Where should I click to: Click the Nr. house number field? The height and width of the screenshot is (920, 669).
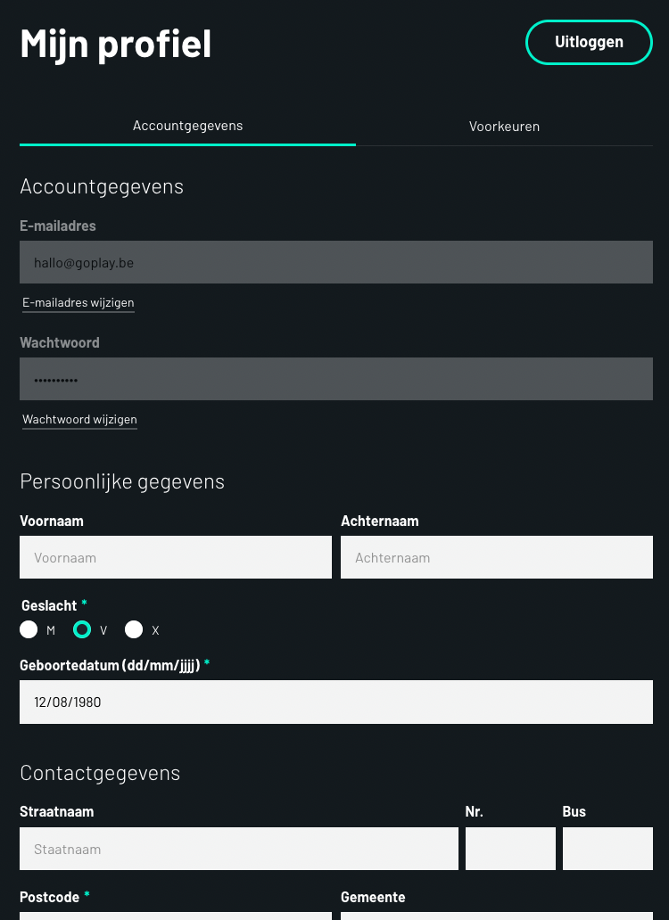click(510, 849)
